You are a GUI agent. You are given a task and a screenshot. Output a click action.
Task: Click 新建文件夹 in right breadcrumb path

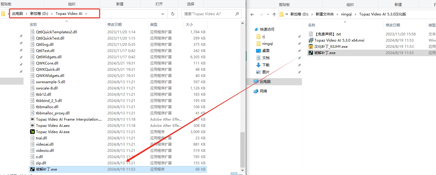coord(325,14)
